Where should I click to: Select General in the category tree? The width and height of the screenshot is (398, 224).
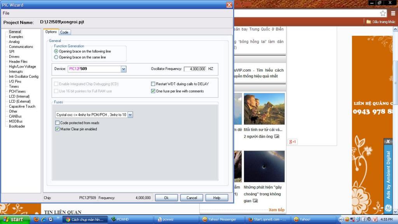pyautogui.click(x=15, y=32)
